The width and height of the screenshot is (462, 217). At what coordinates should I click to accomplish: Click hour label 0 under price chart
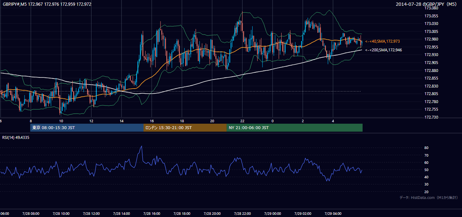pos(273,121)
